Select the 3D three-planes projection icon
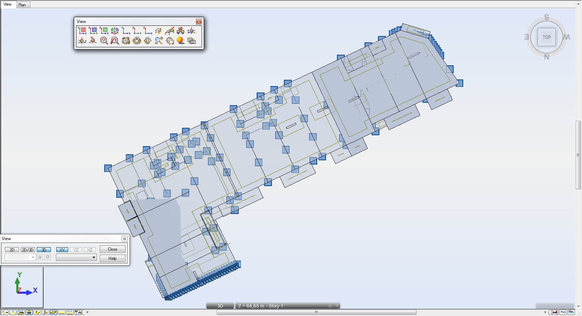582x316 pixels. point(115,31)
